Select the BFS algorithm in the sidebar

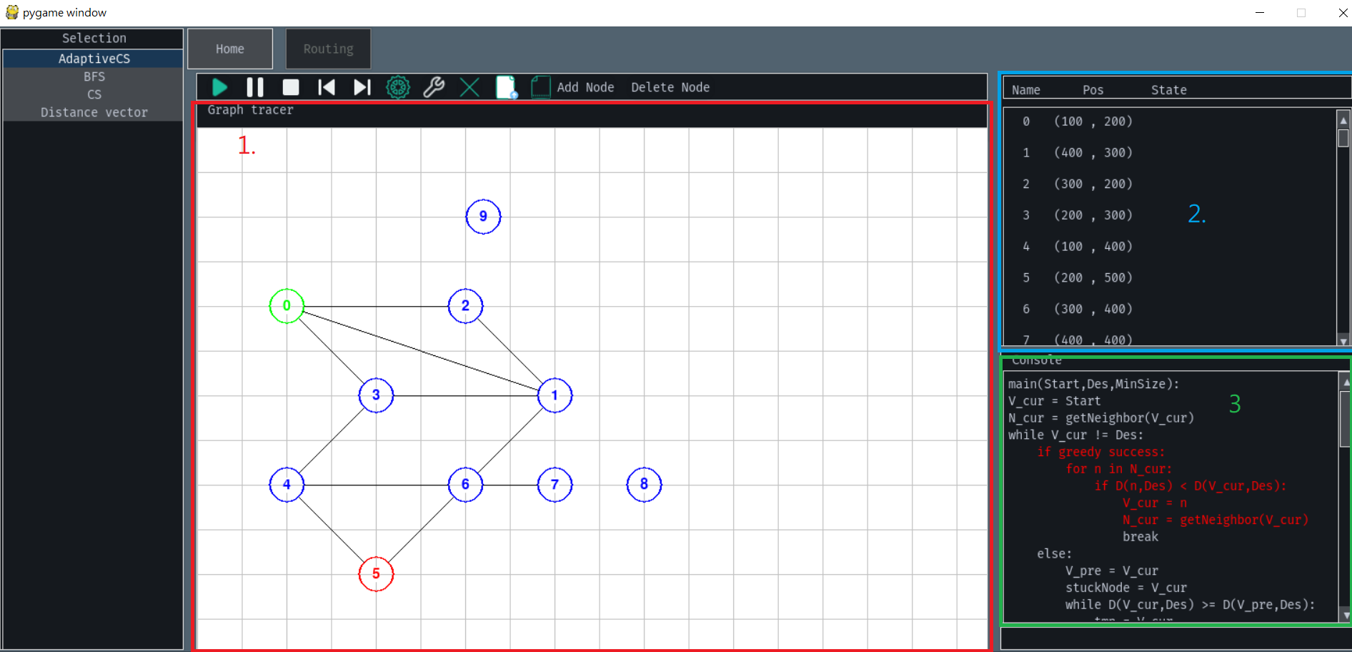tap(94, 76)
